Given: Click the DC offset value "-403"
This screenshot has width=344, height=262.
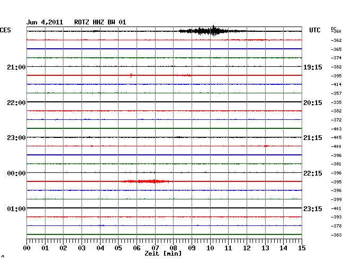Looking at the screenshot, I should click(x=336, y=129).
